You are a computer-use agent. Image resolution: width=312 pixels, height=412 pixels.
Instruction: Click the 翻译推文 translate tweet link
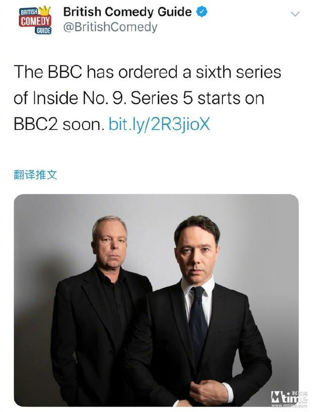coord(35,174)
